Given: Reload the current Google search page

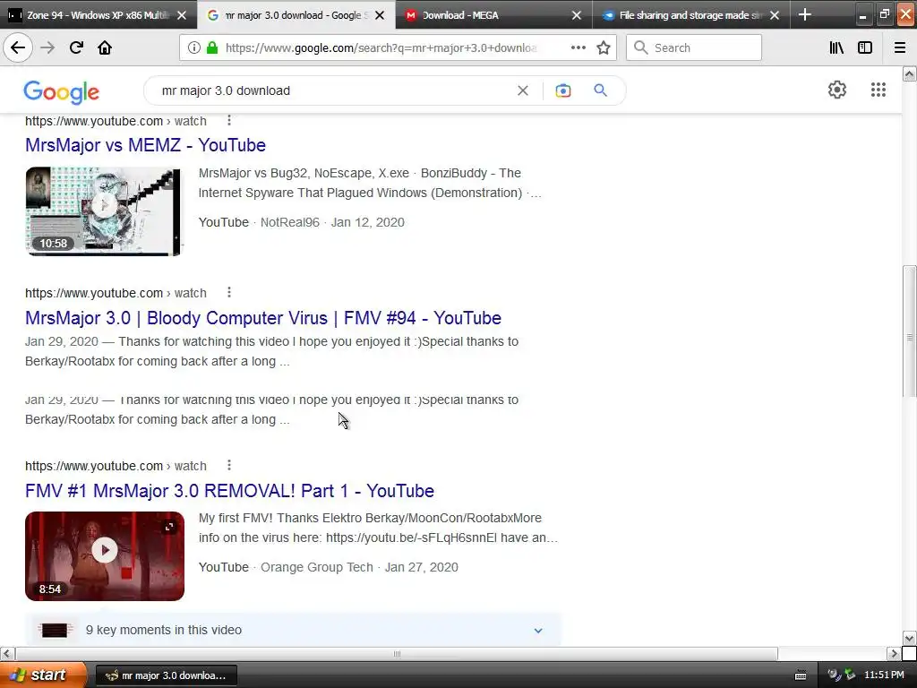Looking at the screenshot, I should tap(76, 47).
